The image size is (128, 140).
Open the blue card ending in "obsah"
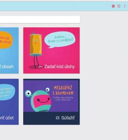pos(9,50)
